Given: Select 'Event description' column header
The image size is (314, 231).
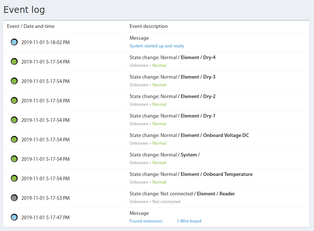Looking at the screenshot, I should coord(149,26).
